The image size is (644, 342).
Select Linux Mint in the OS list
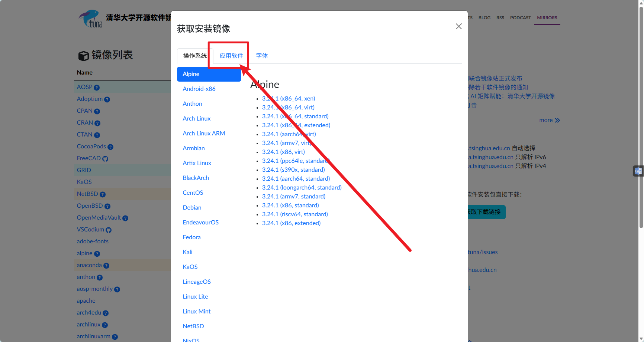point(209,312)
